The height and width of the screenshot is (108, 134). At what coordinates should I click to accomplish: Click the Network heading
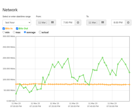[10, 10]
